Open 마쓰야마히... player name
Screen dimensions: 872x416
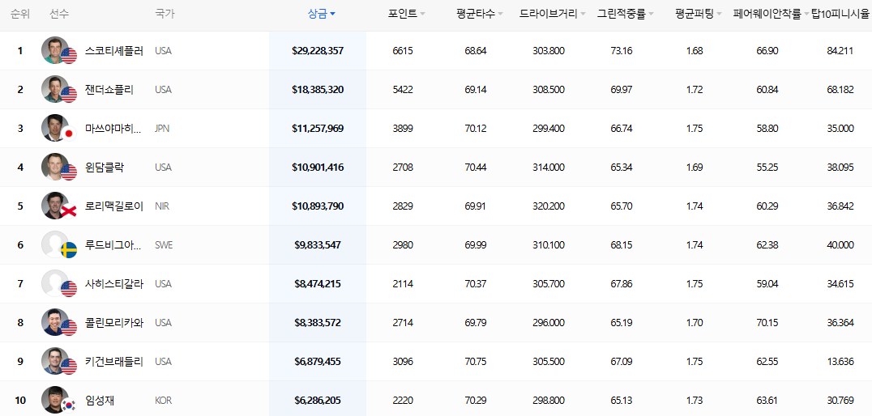click(113, 129)
